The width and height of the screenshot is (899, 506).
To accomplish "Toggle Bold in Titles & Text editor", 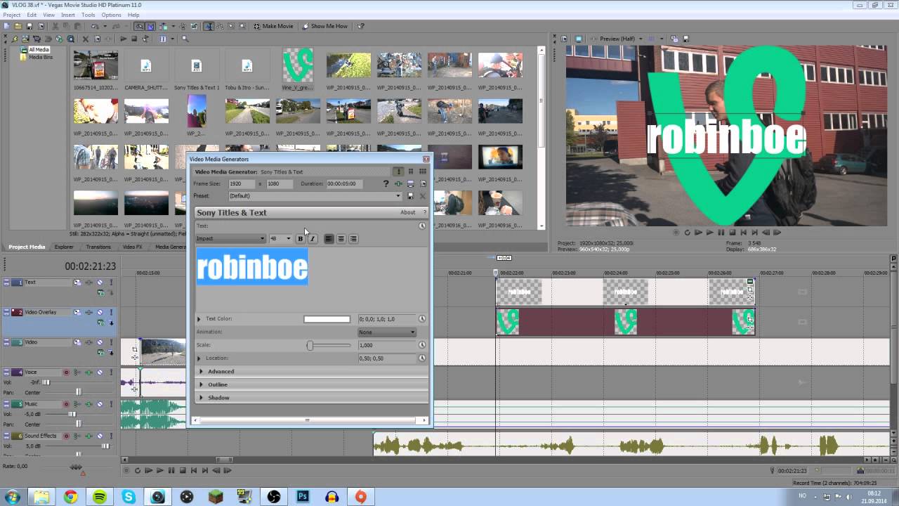I will [301, 239].
